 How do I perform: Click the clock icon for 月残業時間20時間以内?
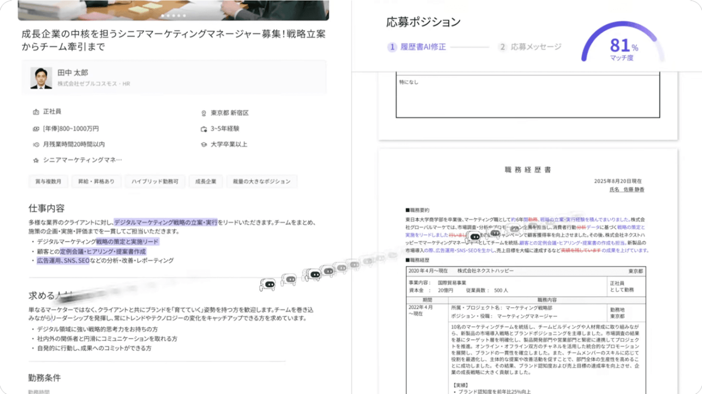click(36, 145)
